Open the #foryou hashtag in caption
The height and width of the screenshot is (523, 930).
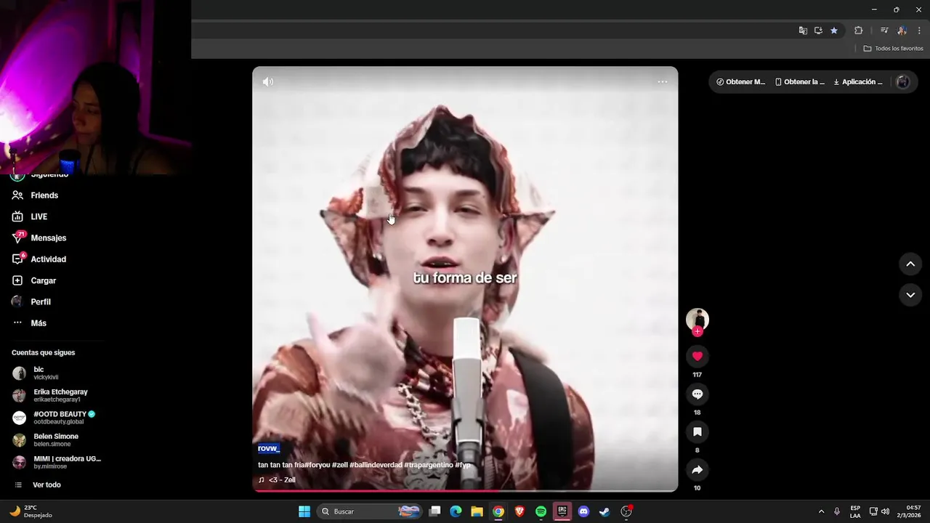pyautogui.click(x=318, y=465)
